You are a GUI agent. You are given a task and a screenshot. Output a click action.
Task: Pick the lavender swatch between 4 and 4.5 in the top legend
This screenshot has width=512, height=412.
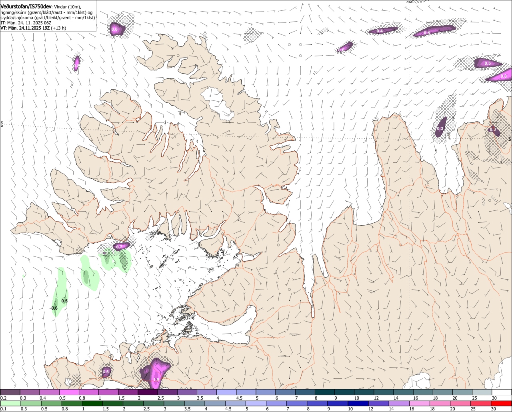pyautogui.click(x=226, y=392)
